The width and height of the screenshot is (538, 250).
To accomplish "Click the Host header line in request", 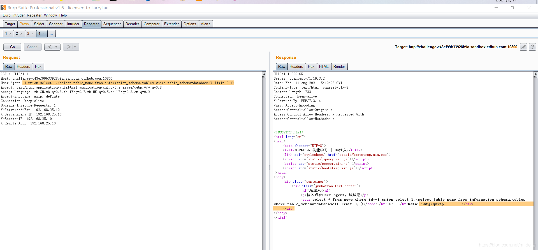I will click(x=57, y=78).
